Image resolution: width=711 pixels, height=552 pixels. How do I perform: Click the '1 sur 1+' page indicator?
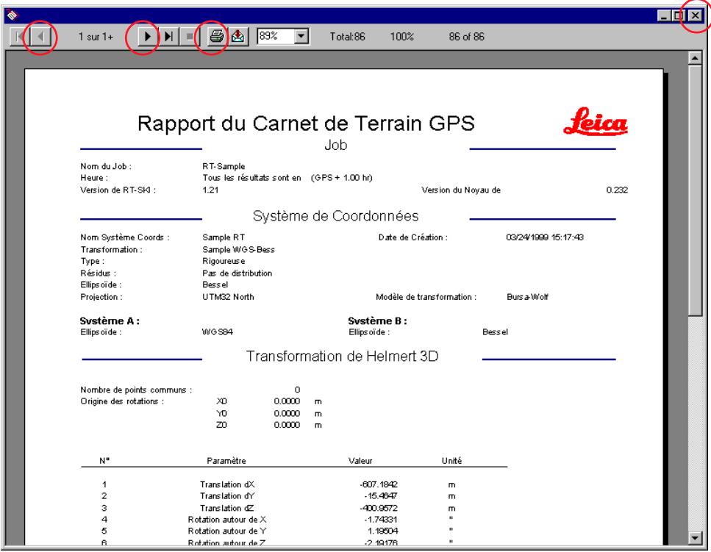[96, 37]
